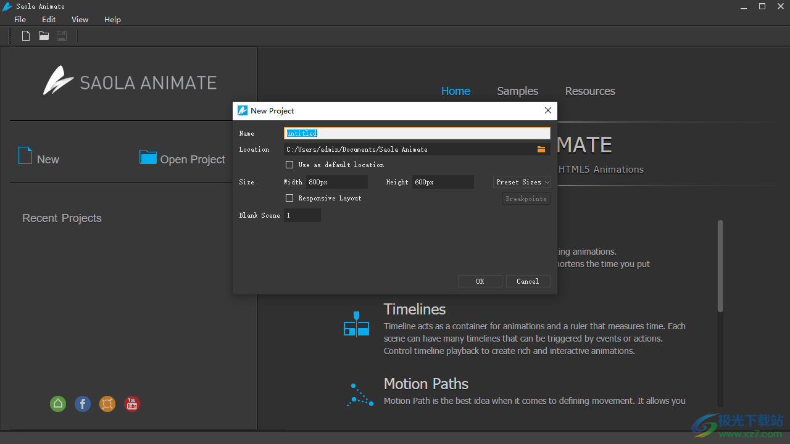This screenshot has width=790, height=444.
Task: Click the Blank Scene number field
Action: [302, 215]
